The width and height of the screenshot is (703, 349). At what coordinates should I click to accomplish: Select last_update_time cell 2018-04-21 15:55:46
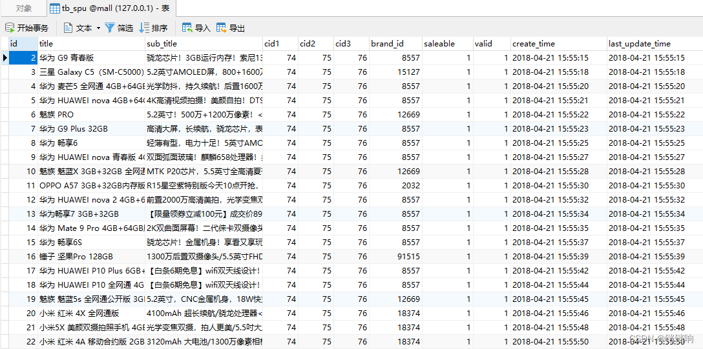(x=655, y=314)
